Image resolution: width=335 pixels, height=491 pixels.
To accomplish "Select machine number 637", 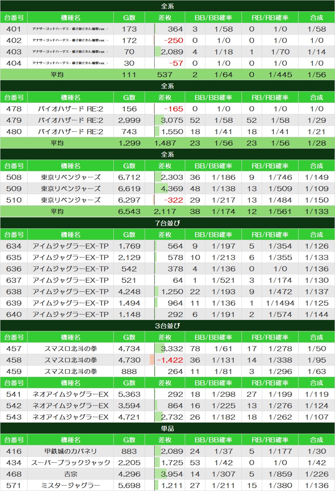I will pyautogui.click(x=14, y=280).
